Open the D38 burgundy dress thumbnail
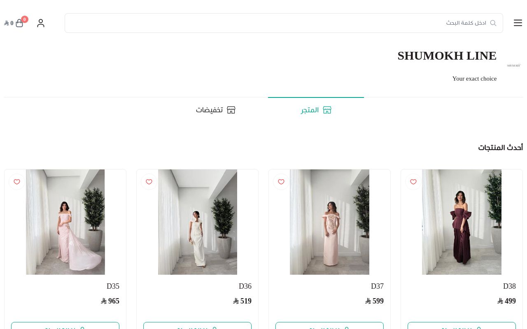This screenshot has height=329, width=527. click(462, 222)
